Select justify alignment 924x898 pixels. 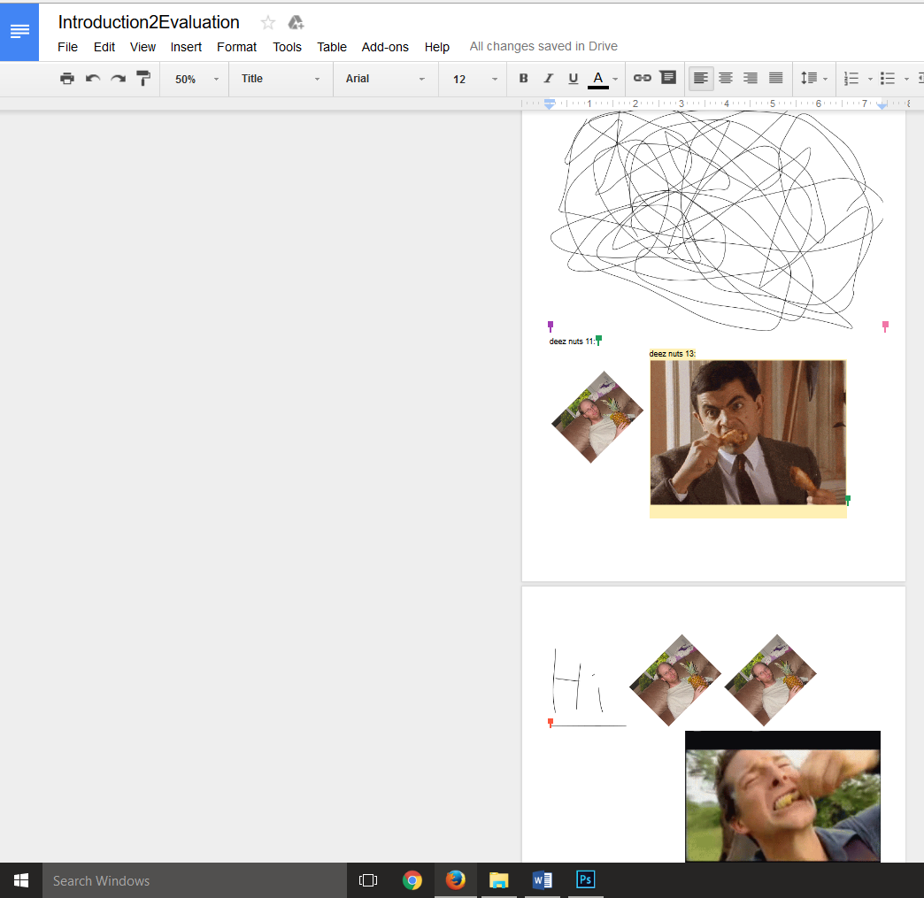(776, 79)
